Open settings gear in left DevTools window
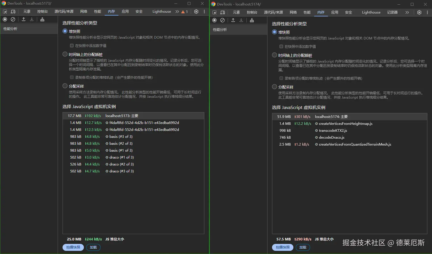Image resolution: width=432 pixels, height=254 pixels. 196,12
